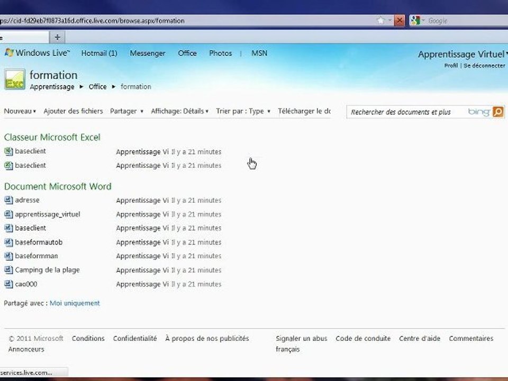Click the Word icon beside Camping de la plage
The image size is (508, 381).
point(8,270)
